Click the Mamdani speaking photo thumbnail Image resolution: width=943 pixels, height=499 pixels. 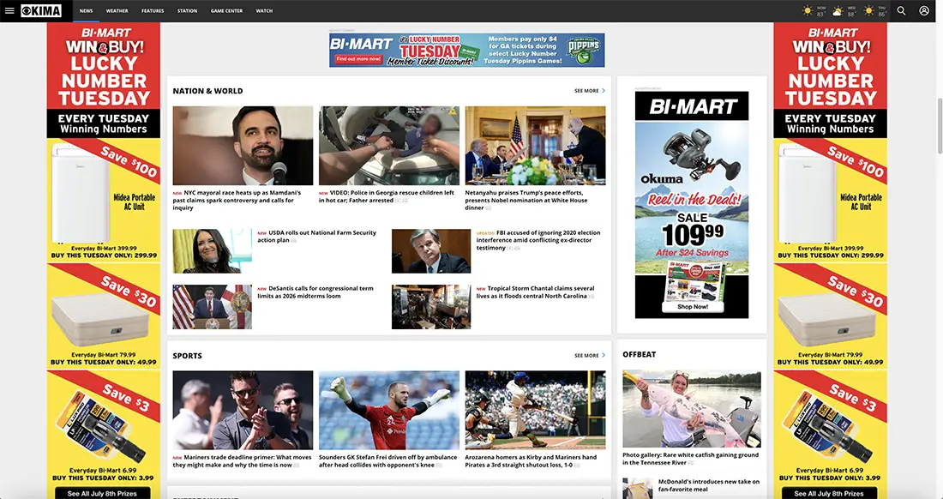pos(243,146)
